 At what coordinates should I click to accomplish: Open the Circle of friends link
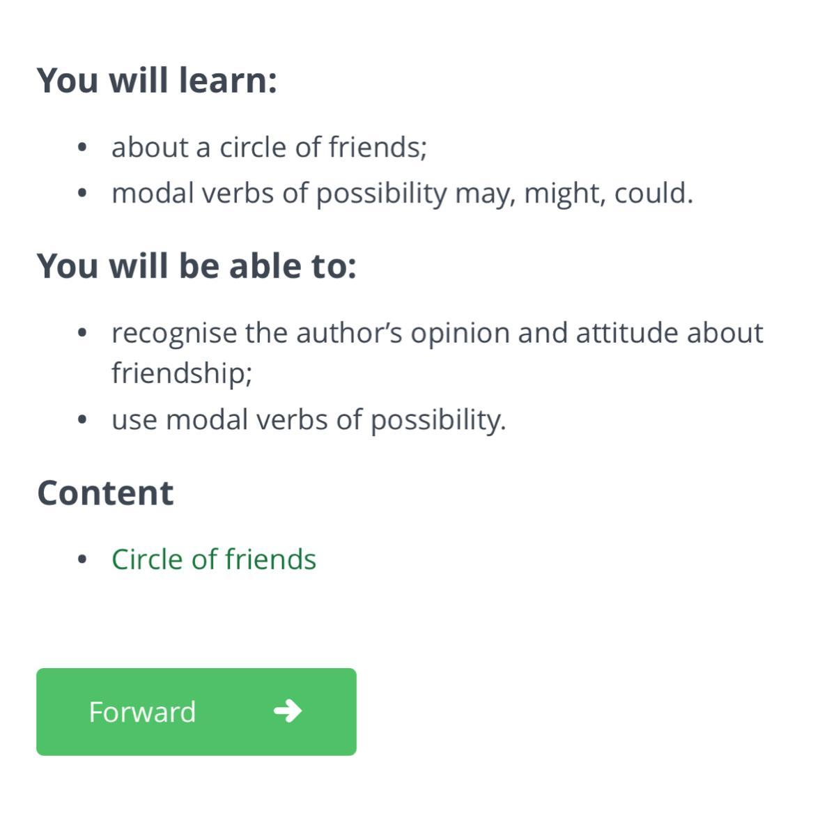214,559
